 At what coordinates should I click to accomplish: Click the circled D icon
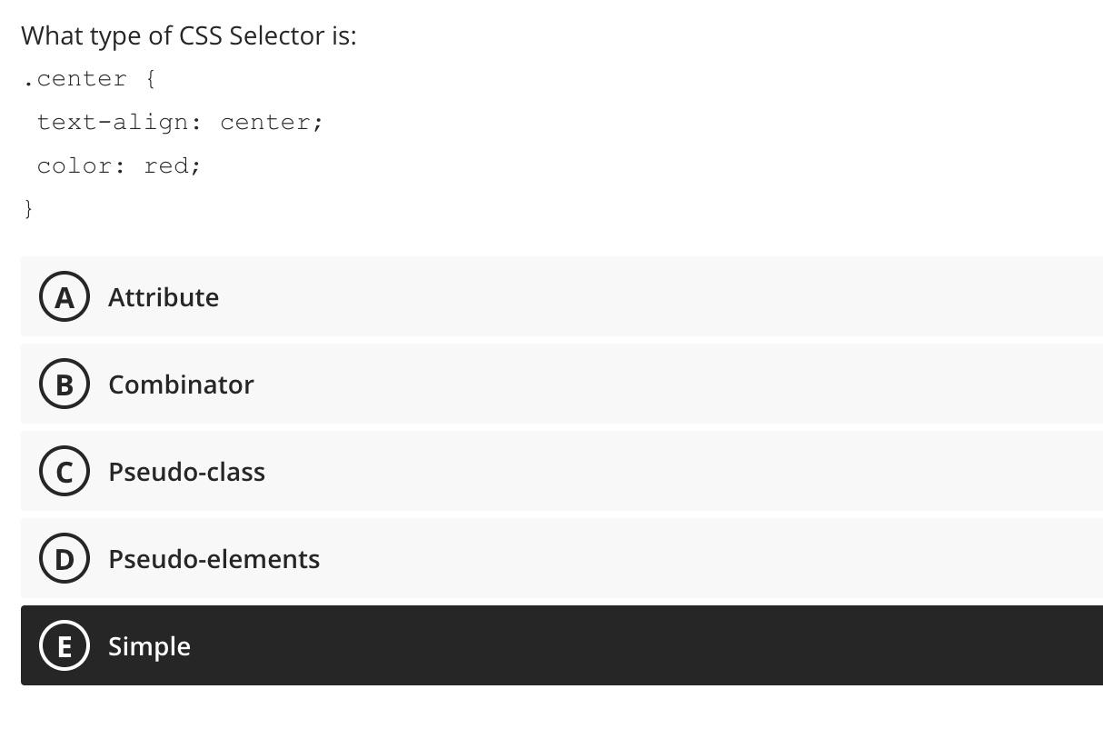(x=64, y=558)
